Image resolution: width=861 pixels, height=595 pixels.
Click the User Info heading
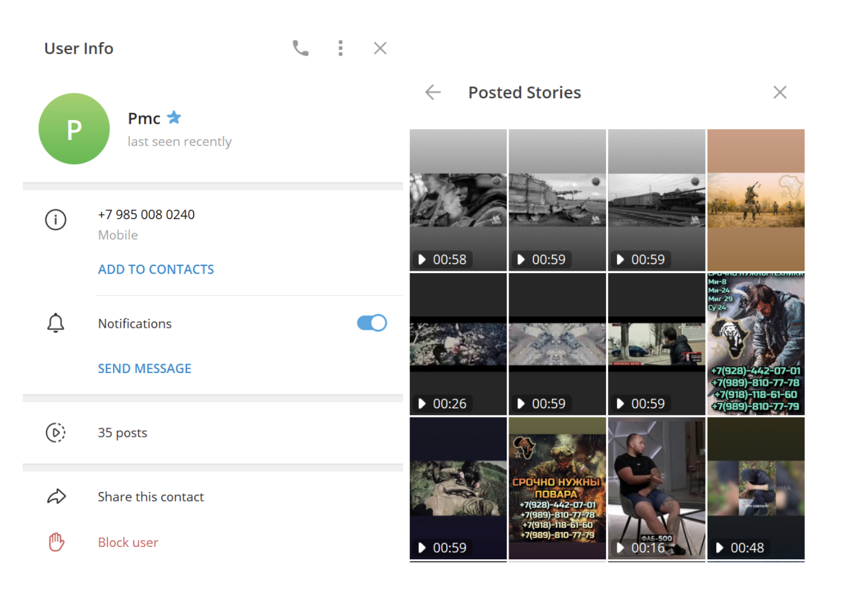tap(79, 48)
